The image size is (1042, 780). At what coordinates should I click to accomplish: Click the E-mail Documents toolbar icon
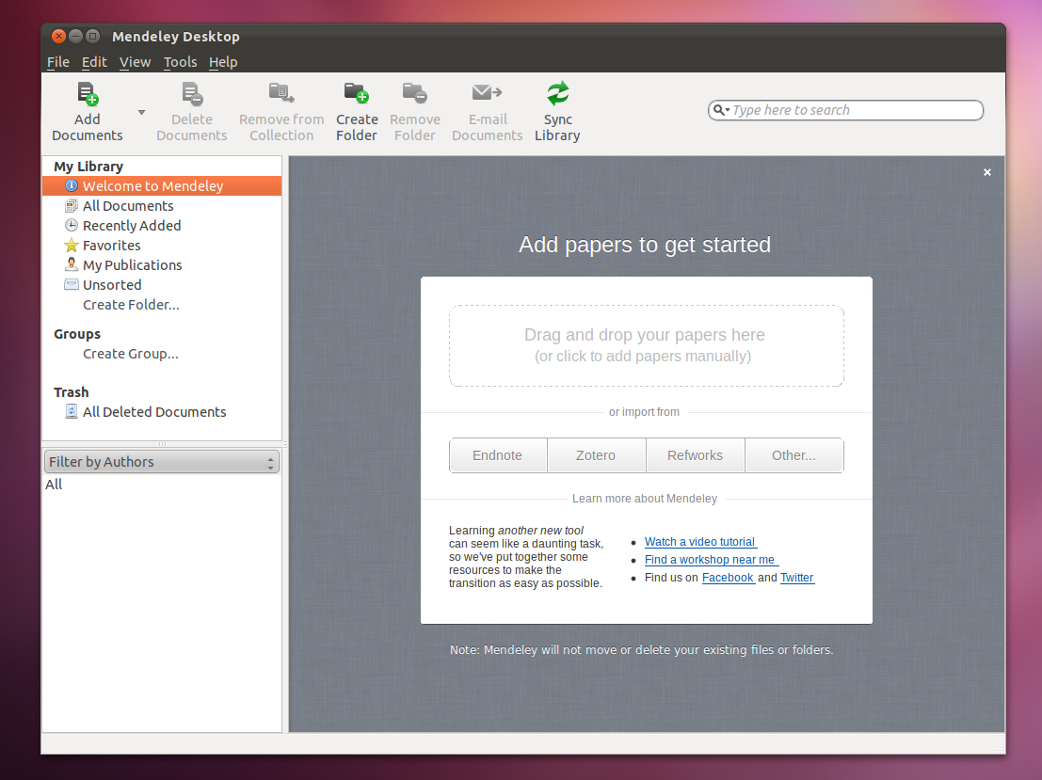487,92
